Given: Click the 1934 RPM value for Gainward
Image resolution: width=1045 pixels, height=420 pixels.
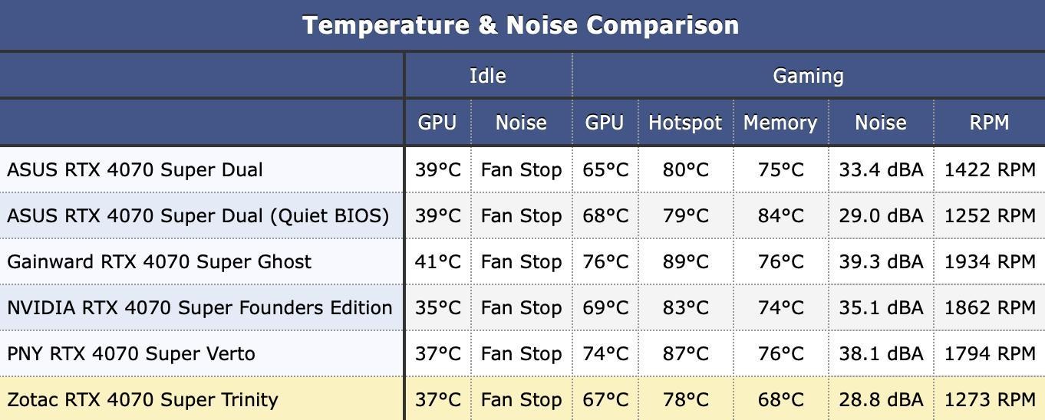Looking at the screenshot, I should pos(990,261).
